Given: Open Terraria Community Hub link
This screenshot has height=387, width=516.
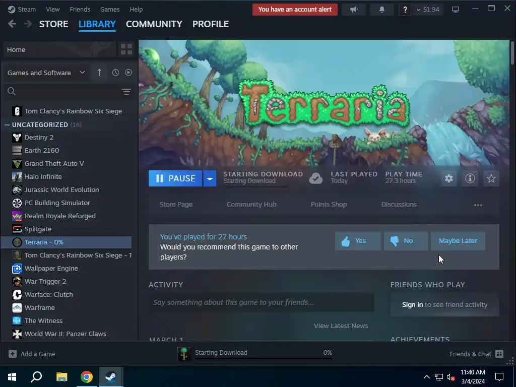Looking at the screenshot, I should (x=251, y=205).
